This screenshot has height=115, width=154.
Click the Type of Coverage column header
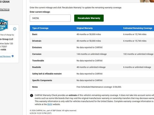[40, 28]
